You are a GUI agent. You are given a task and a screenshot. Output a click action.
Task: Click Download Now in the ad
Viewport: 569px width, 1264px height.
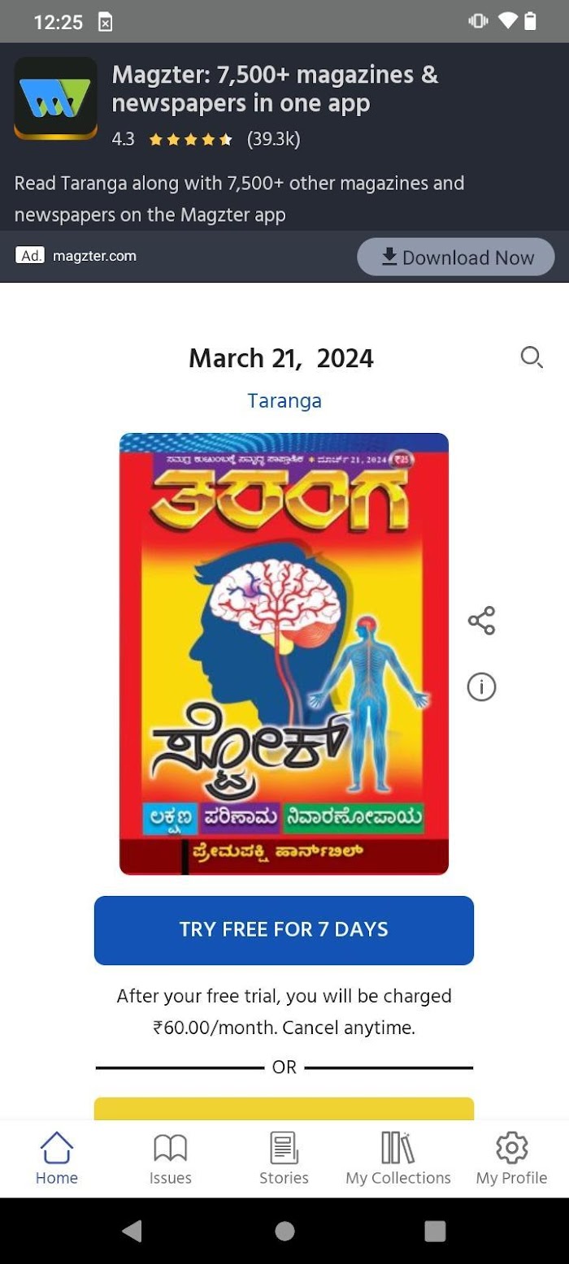456,258
